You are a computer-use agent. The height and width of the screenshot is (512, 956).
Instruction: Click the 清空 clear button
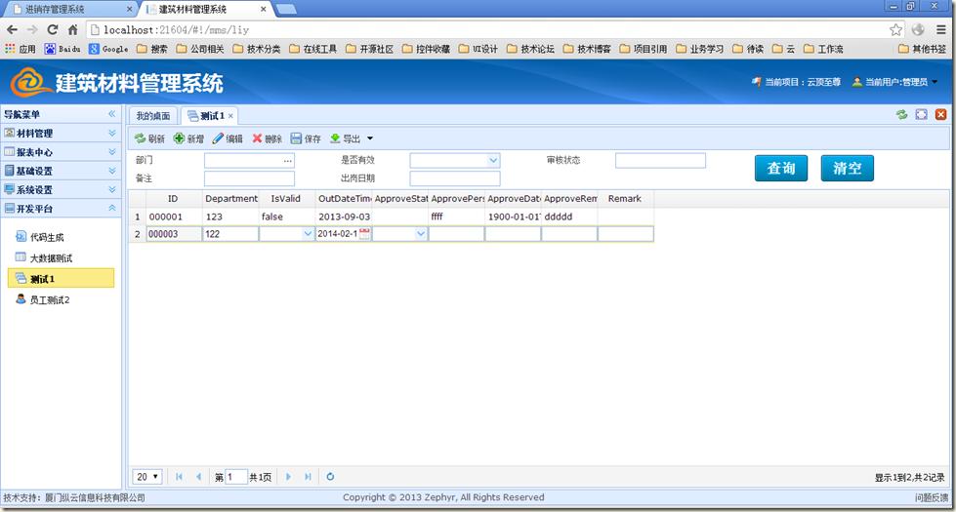pyautogui.click(x=847, y=168)
